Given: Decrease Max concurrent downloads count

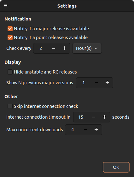Looking at the screenshot, I should (x=85, y=130).
